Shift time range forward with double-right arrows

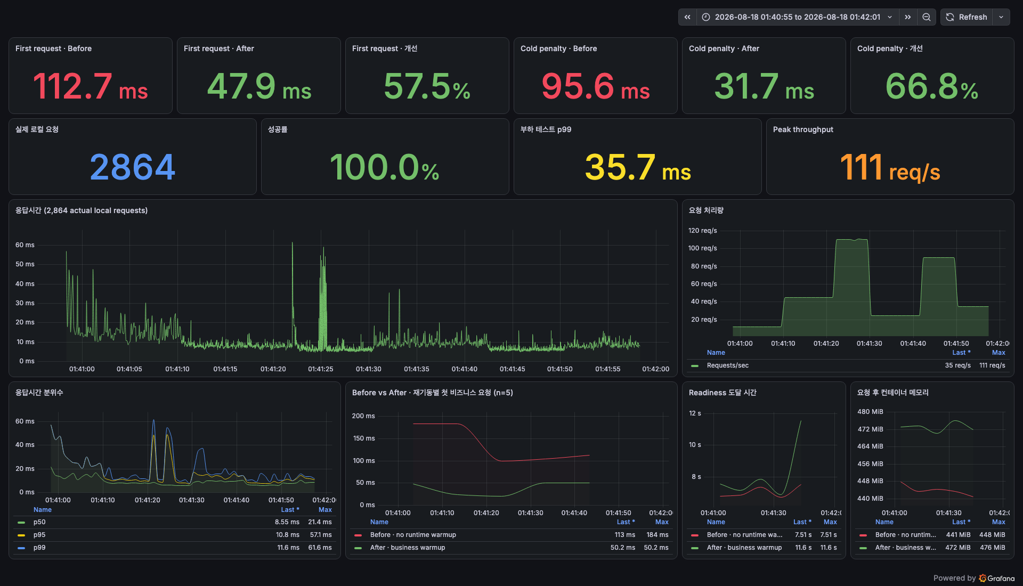[x=908, y=17]
